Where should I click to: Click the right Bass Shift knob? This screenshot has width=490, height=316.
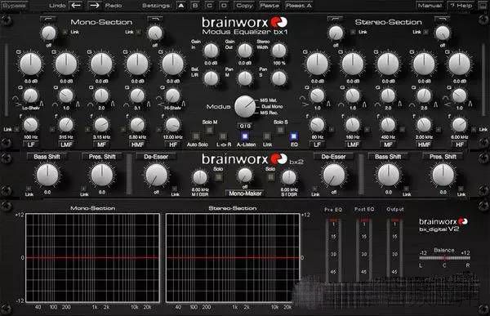(x=389, y=175)
